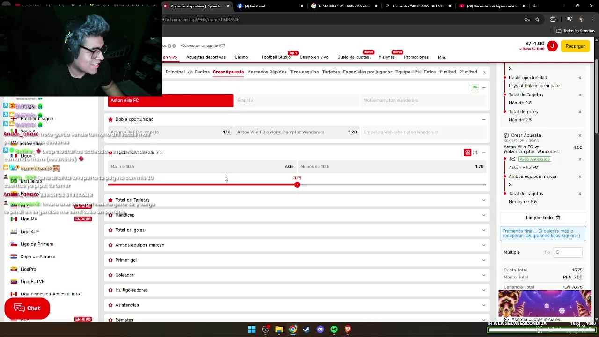Favorite the Goleador market star

click(110, 275)
